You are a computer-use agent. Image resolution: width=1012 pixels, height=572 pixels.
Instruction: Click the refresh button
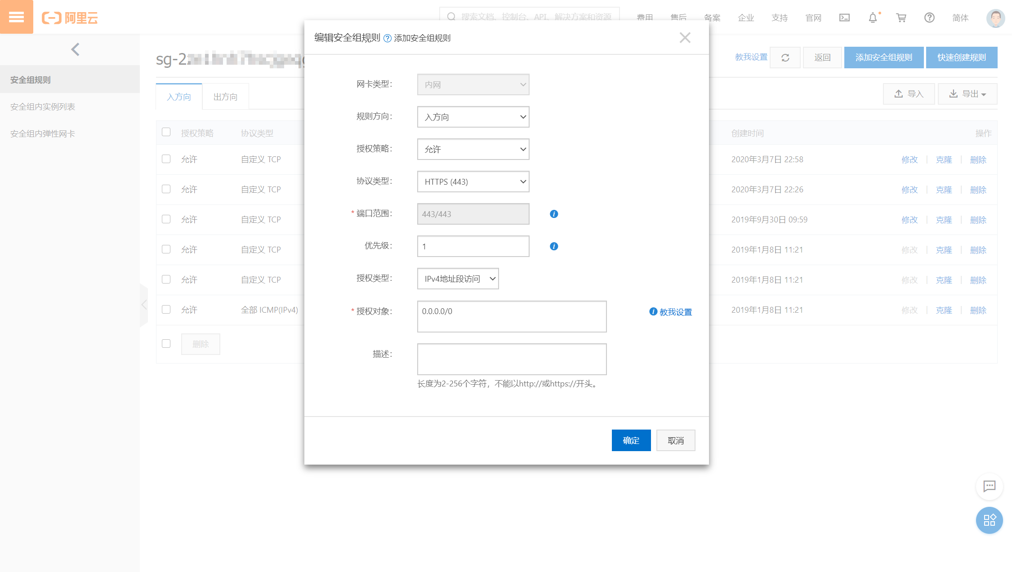(x=785, y=58)
